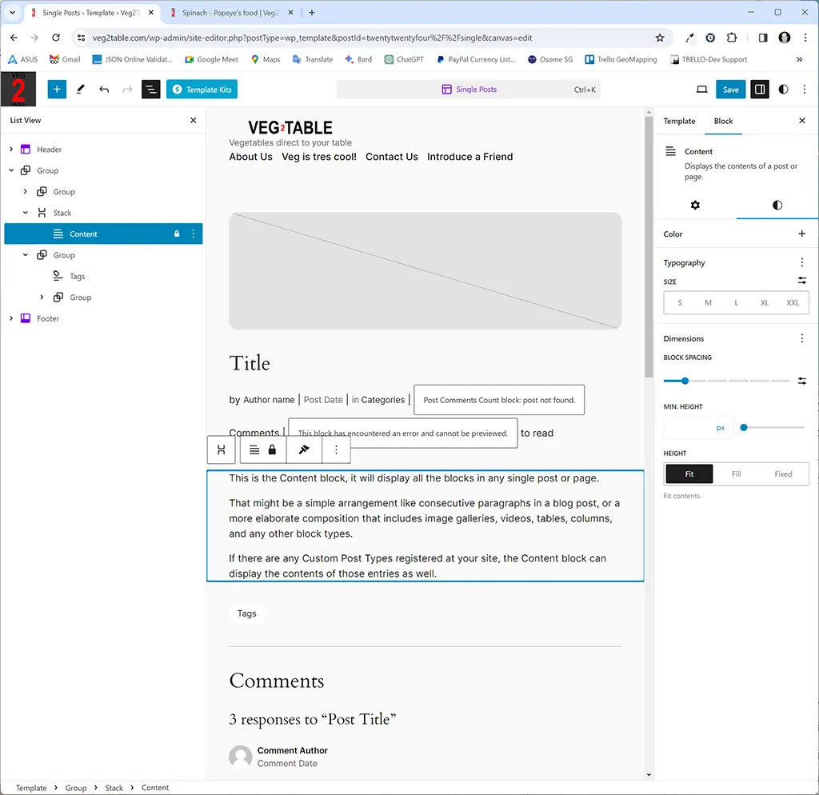The height and width of the screenshot is (795, 819).
Task: Open Template Kits button
Action: [x=202, y=90]
